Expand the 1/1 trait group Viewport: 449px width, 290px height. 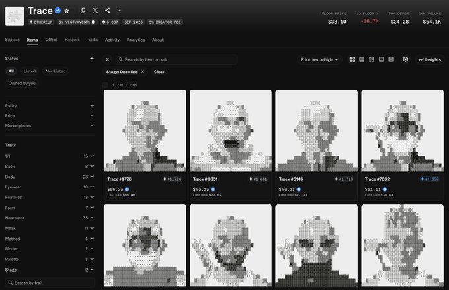(x=50, y=156)
